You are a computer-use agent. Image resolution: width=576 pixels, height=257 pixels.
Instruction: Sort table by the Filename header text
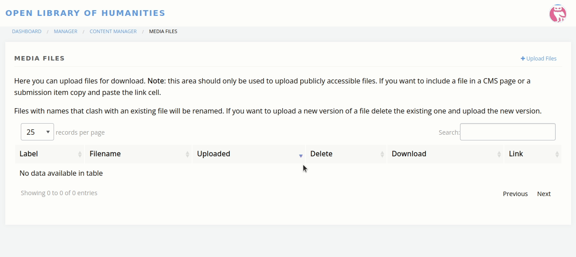pyautogui.click(x=105, y=154)
